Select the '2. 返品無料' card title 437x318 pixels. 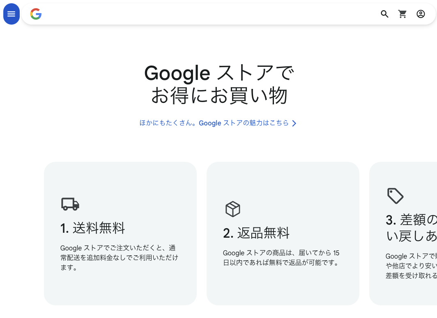tap(256, 233)
